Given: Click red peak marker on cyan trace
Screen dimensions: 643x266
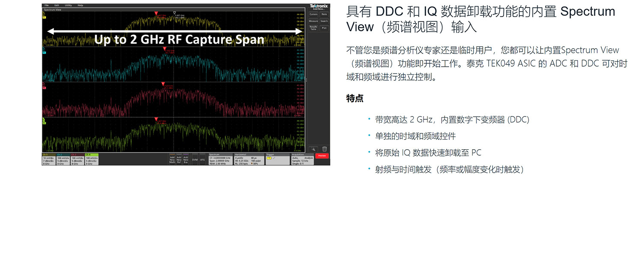Looking at the screenshot, I should 164,49.
